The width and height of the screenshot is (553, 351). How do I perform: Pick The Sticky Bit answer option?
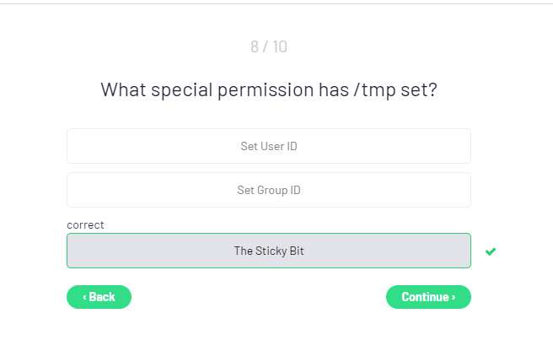[268, 251]
